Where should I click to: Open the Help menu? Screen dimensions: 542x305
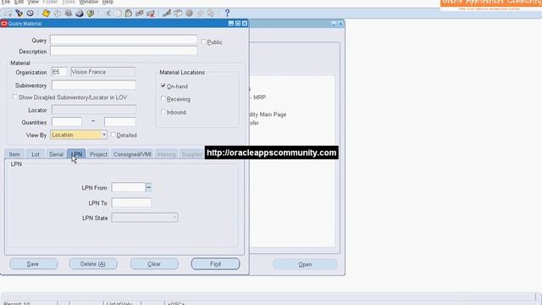[108, 2]
